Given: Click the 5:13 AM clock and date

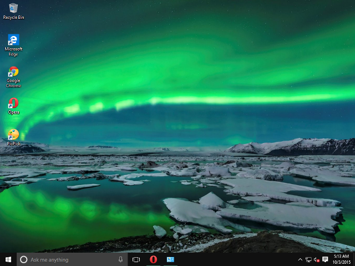Looking at the screenshot, I should coord(342,259).
